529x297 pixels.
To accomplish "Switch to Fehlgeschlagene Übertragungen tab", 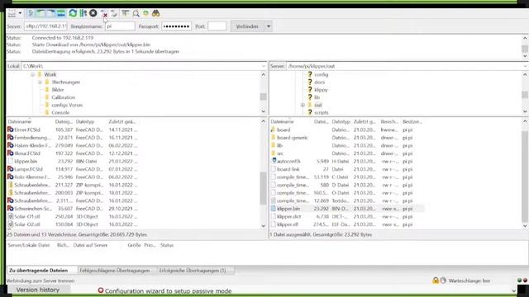I will [x=115, y=271].
